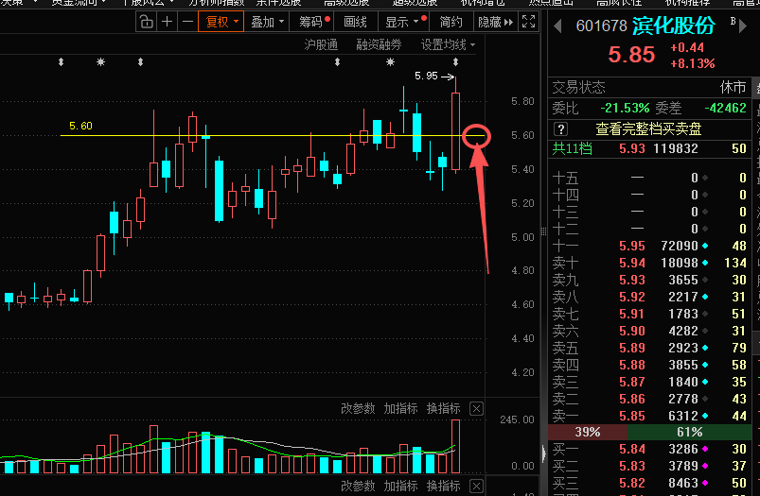This screenshot has height=496, width=760.
Task: Click the stock code 601678
Action: click(x=602, y=26)
